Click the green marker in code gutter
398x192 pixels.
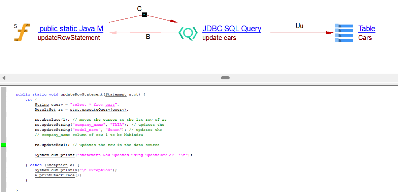[4, 145]
